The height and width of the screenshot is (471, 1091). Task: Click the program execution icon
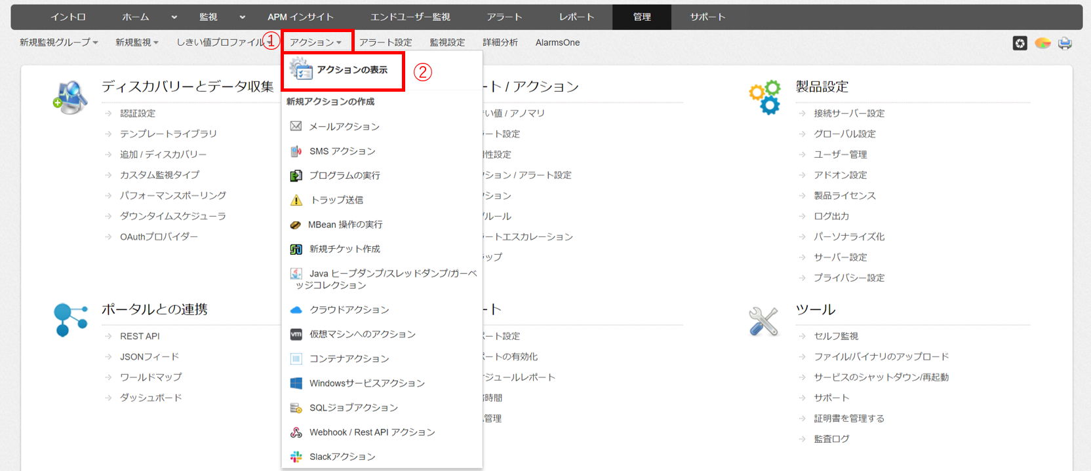[x=296, y=176]
